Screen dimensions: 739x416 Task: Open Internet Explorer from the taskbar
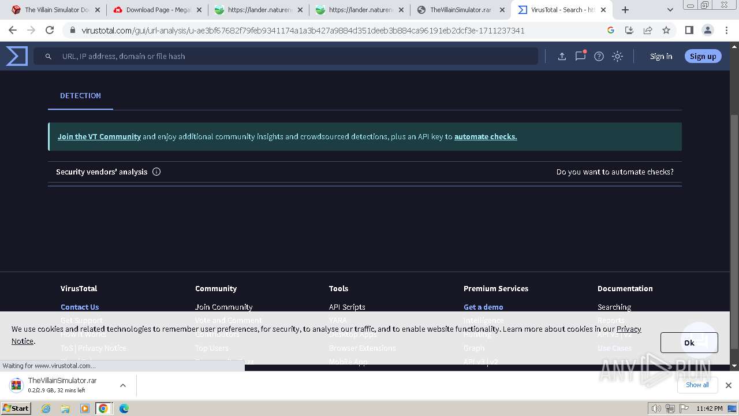[46, 408]
